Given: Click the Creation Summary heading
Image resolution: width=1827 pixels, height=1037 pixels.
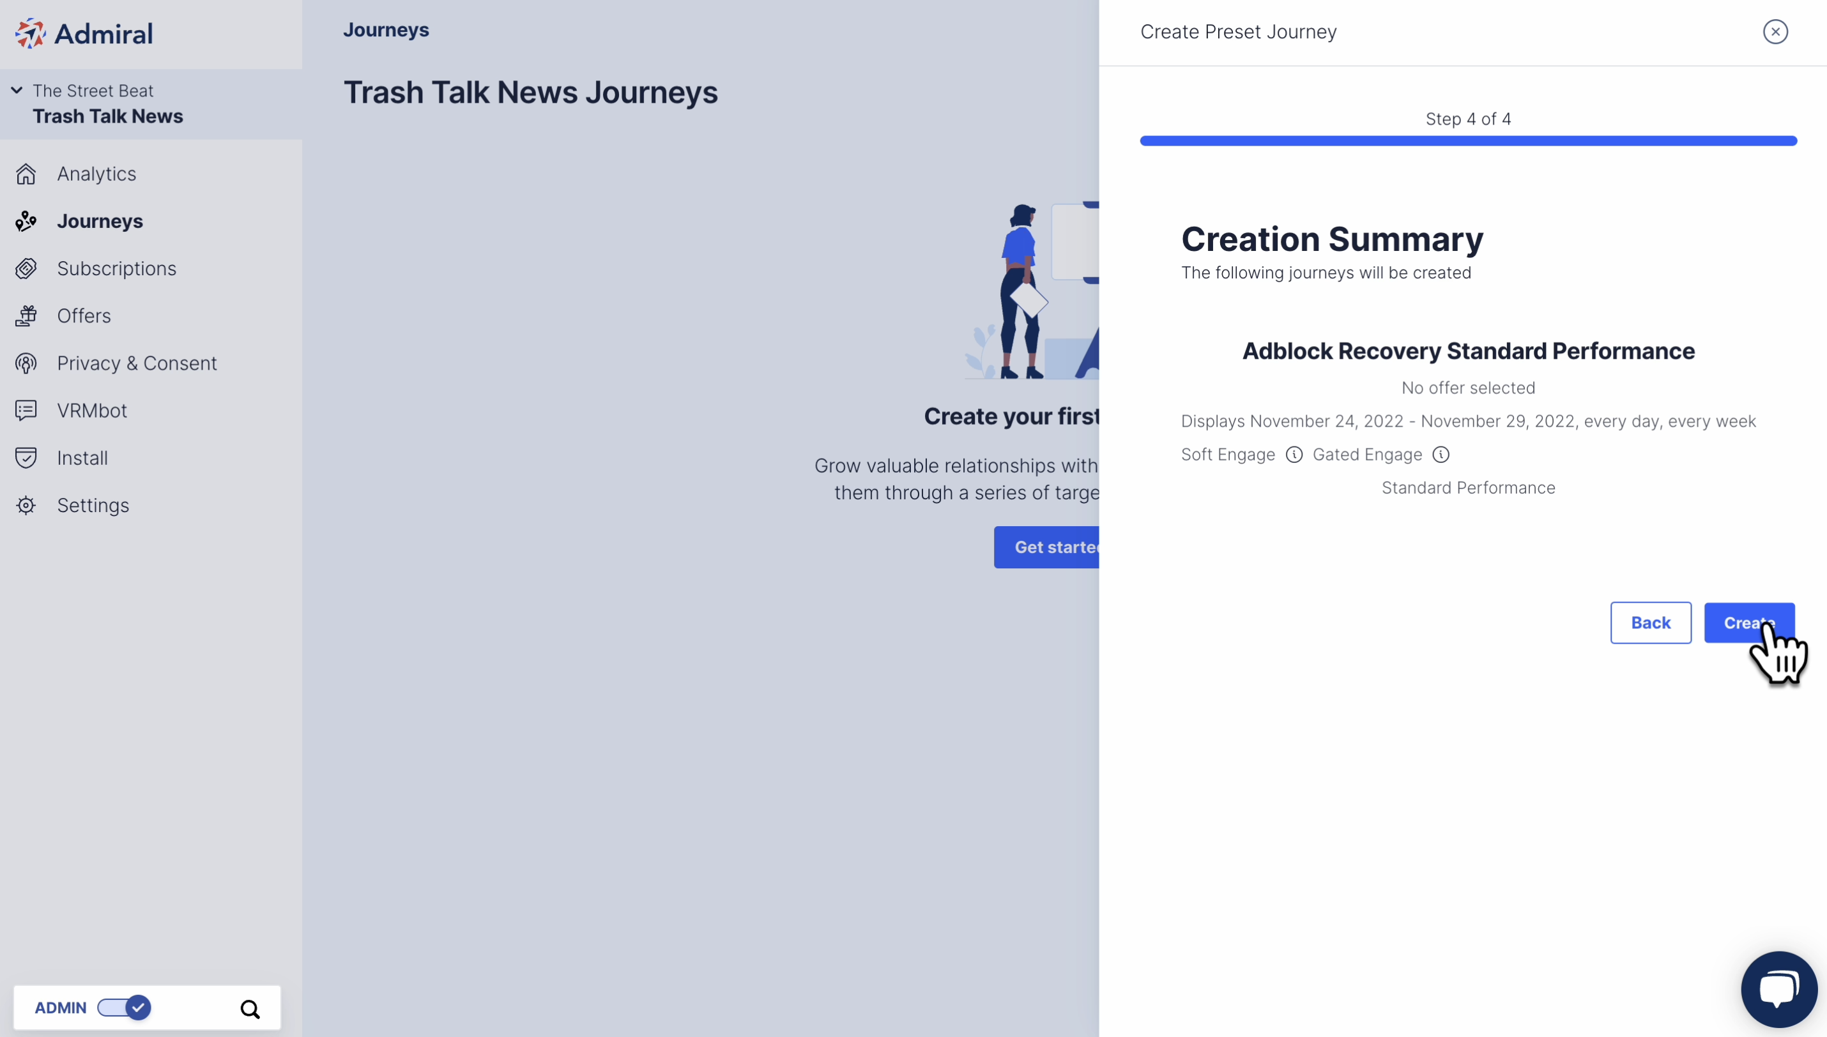Looking at the screenshot, I should click(x=1332, y=239).
